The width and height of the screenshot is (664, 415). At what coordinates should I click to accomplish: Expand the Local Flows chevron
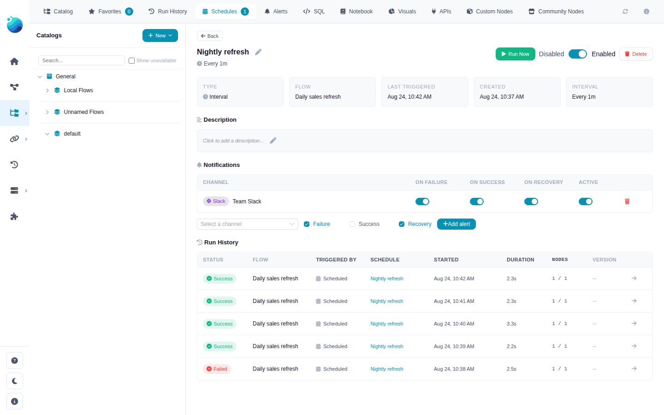point(47,90)
